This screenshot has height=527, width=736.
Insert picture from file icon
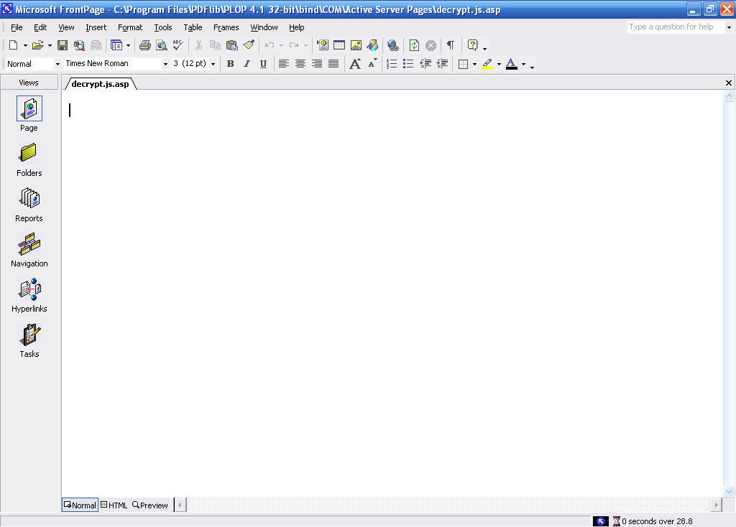click(356, 45)
